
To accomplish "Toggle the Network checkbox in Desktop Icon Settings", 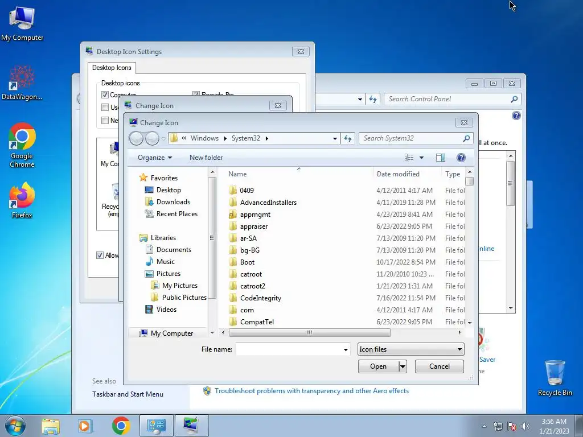I will (105, 121).
